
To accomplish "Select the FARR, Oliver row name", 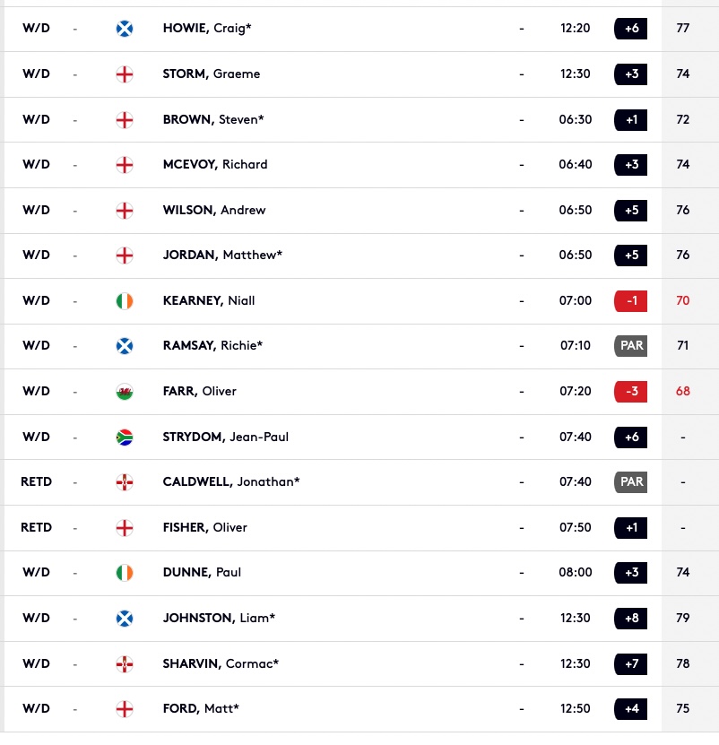I will tap(200, 392).
